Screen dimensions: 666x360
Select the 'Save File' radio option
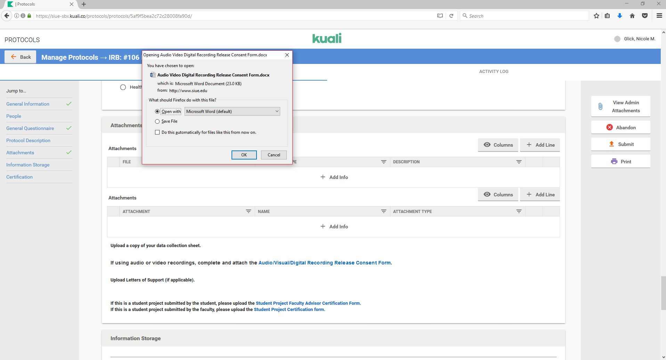point(157,121)
